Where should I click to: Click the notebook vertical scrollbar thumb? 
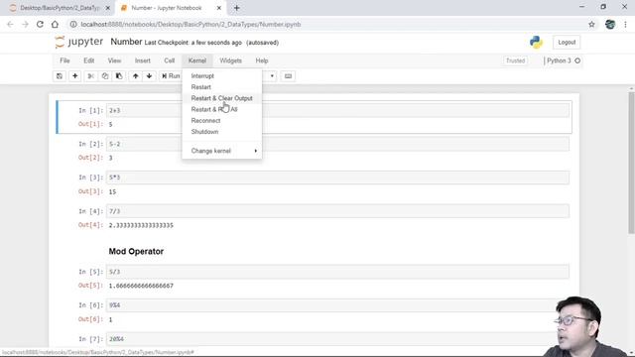coord(631,163)
